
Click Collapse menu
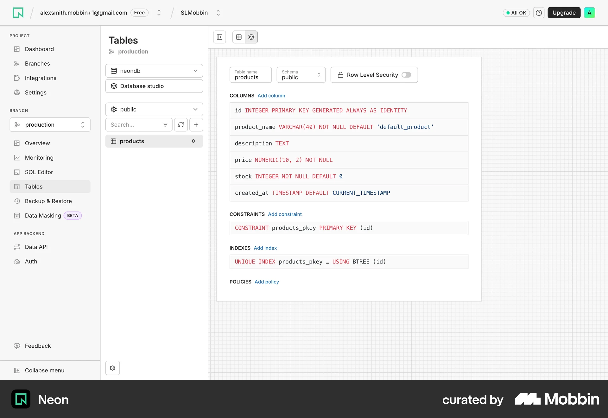click(x=44, y=370)
